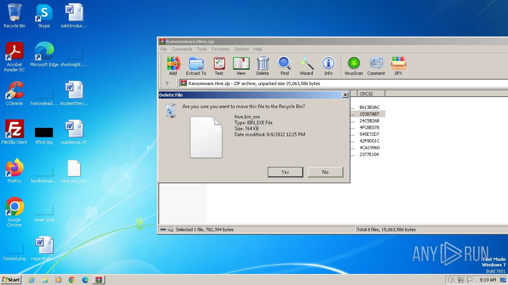Click the Extract To toolbar icon
The image size is (508, 285).
196,66
